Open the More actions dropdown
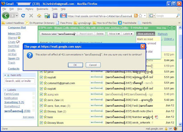183x132 pixels. click(145, 34)
